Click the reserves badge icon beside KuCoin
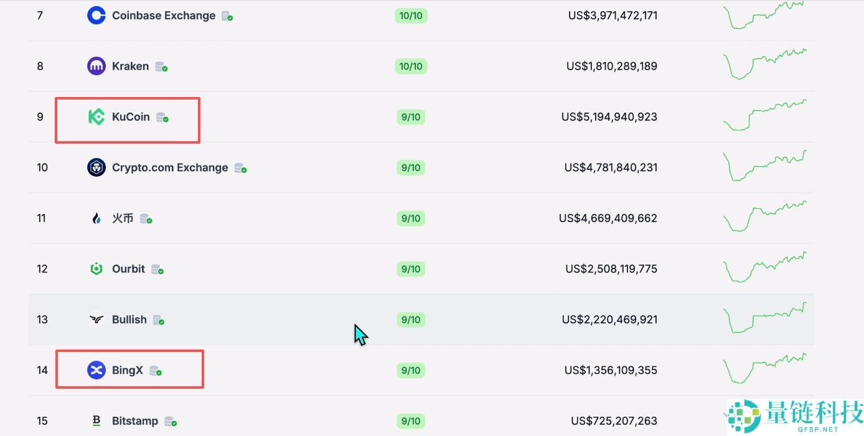This screenshot has height=436, width=864. click(x=162, y=117)
